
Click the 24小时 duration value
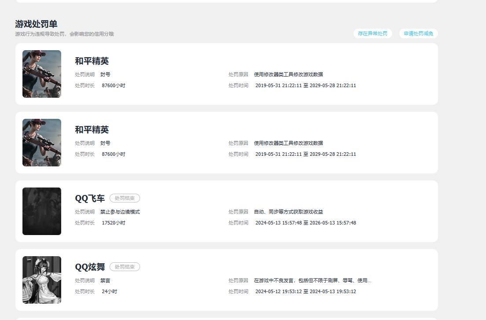pos(110,292)
